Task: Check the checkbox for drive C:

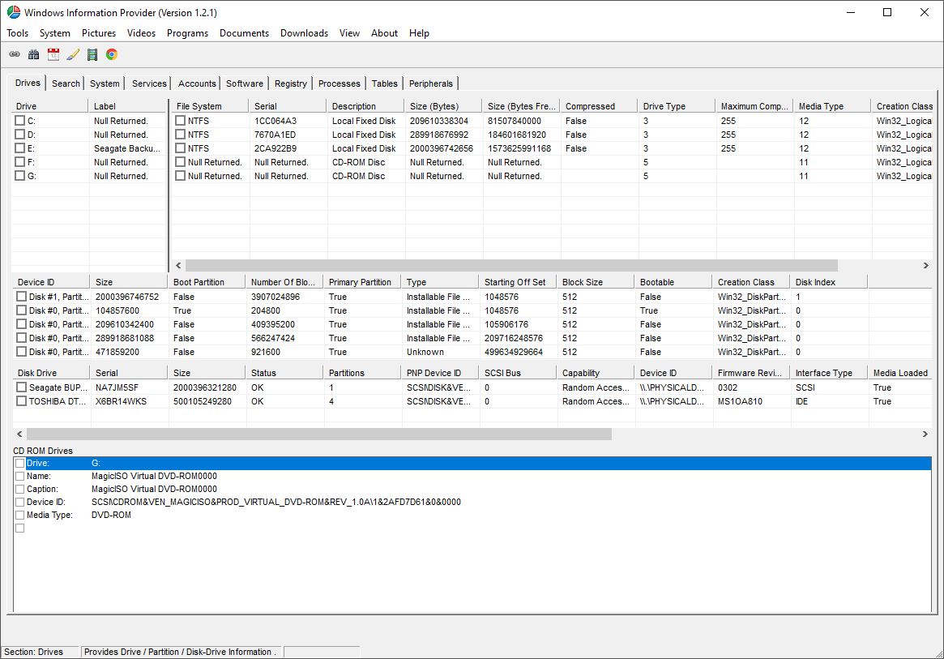Action: click(x=21, y=121)
